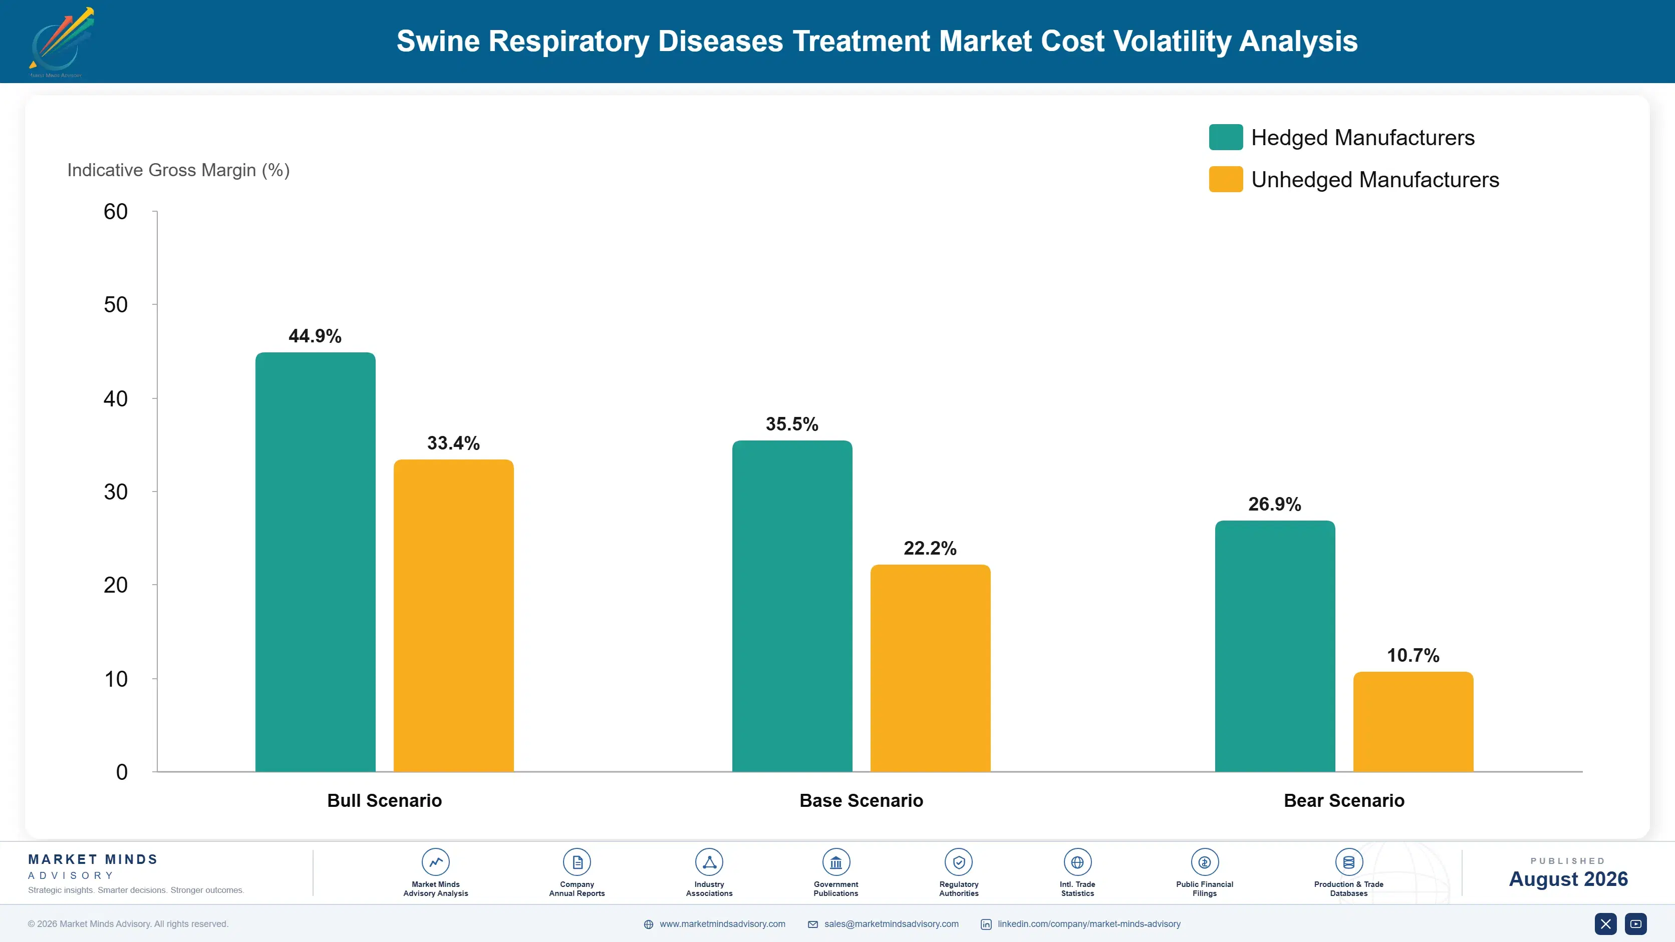Click the Public Financial Filings icon
The image size is (1675, 942).
point(1204,862)
